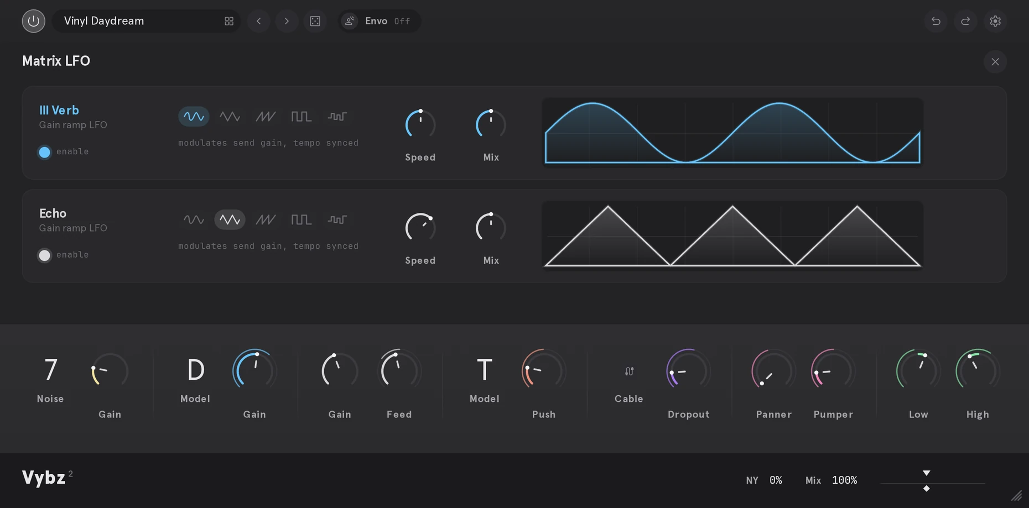This screenshot has width=1029, height=508.
Task: Select sawtooth wave shape for Echo
Action: pos(266,220)
